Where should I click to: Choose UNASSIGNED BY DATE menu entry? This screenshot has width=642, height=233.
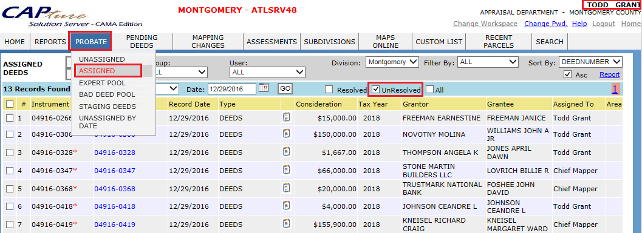tap(108, 122)
